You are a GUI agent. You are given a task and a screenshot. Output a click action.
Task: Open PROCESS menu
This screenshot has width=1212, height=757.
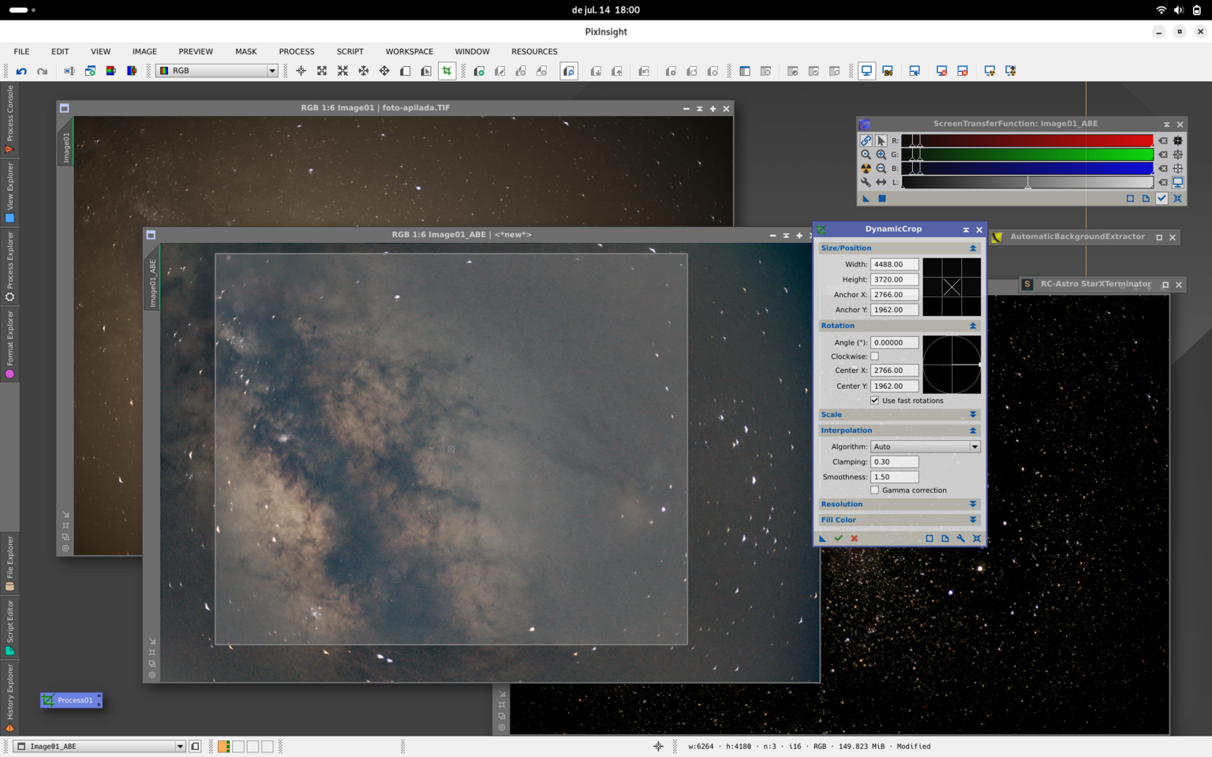point(297,51)
